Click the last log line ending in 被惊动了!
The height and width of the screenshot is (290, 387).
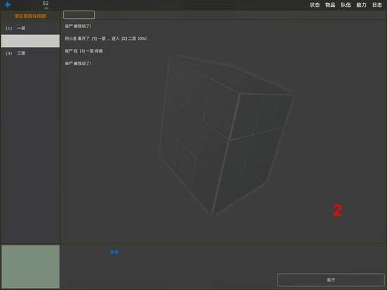pos(78,64)
